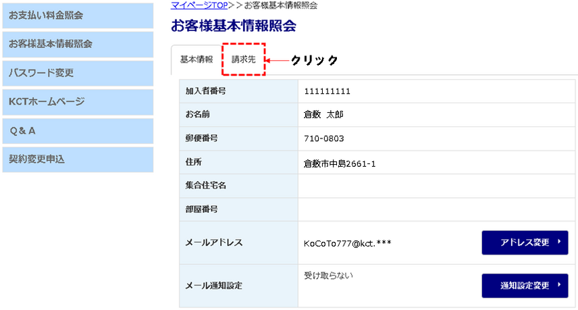Click the お客様基本情報照会 page heading

tap(234, 26)
